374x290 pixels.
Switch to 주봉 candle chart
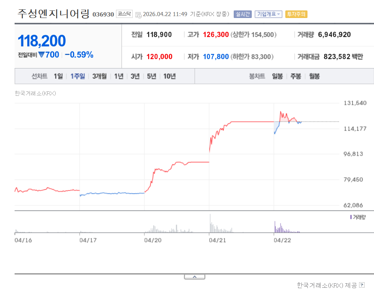[296, 76]
